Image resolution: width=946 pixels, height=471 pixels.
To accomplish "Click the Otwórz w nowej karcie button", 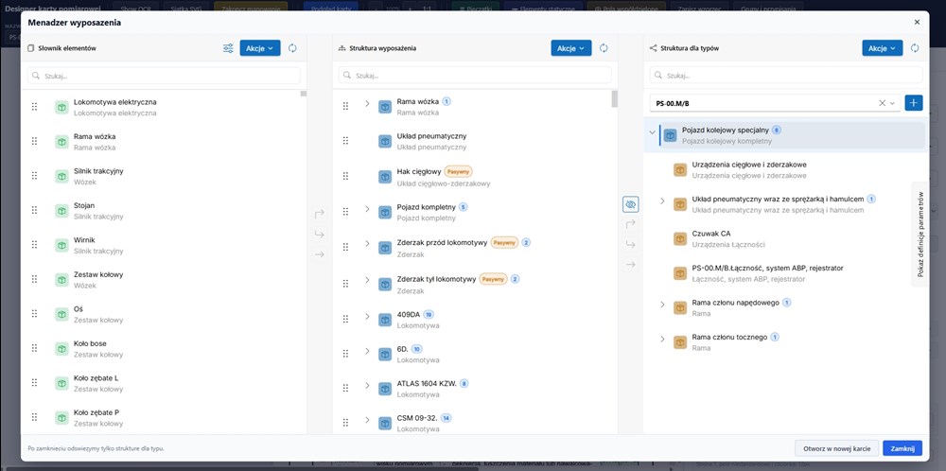I will 835,448.
